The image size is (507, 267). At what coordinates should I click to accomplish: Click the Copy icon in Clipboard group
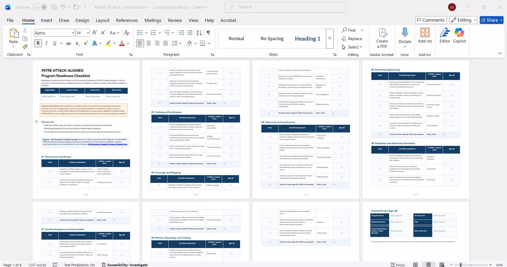point(25,39)
